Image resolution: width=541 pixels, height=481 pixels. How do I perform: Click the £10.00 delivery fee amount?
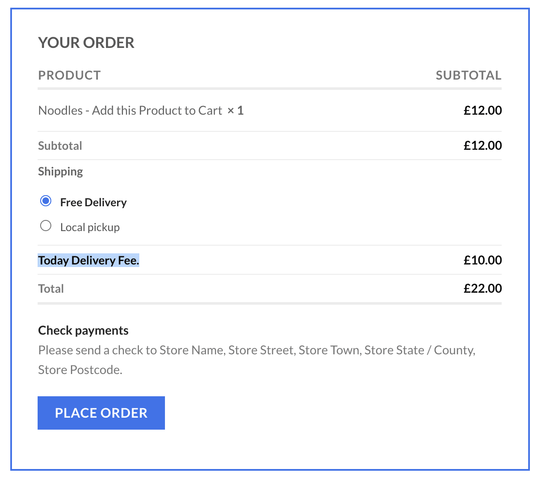482,260
